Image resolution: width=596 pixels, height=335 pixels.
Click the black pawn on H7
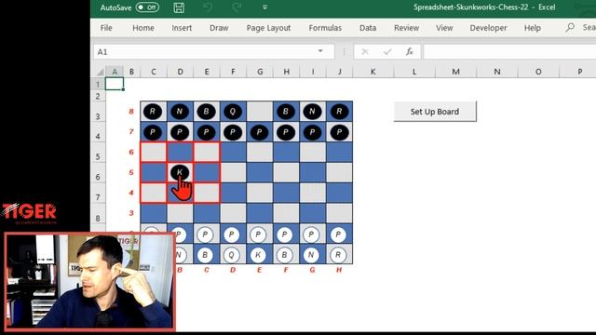click(339, 132)
